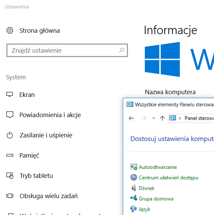Screen dimensions: 214x215
Task: Click the Up arrow in Control Panel
Action: (x=162, y=118)
